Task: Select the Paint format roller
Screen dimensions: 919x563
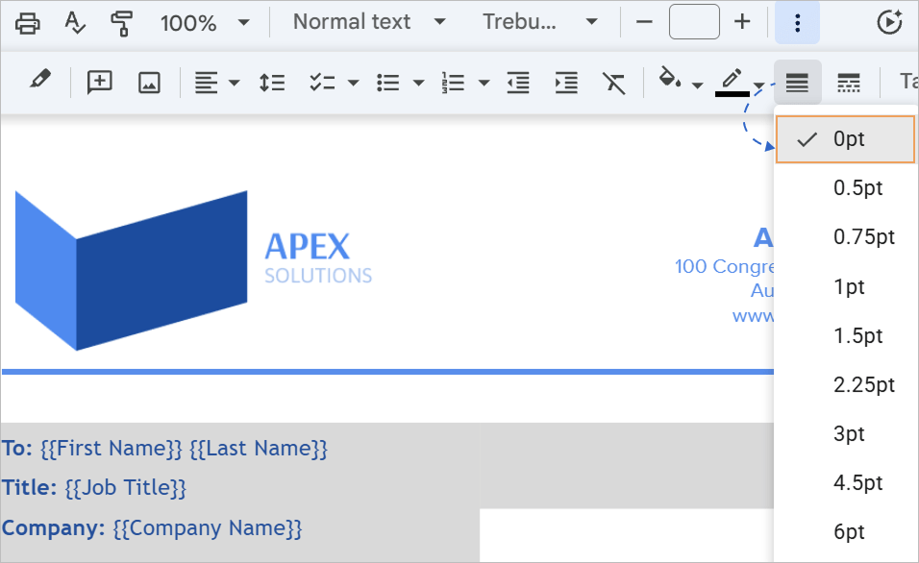Action: pos(121,23)
